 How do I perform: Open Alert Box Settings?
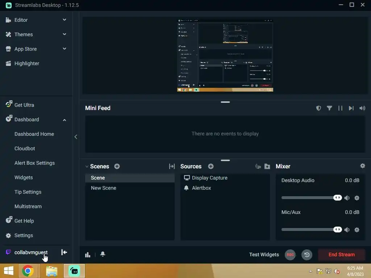(34, 163)
